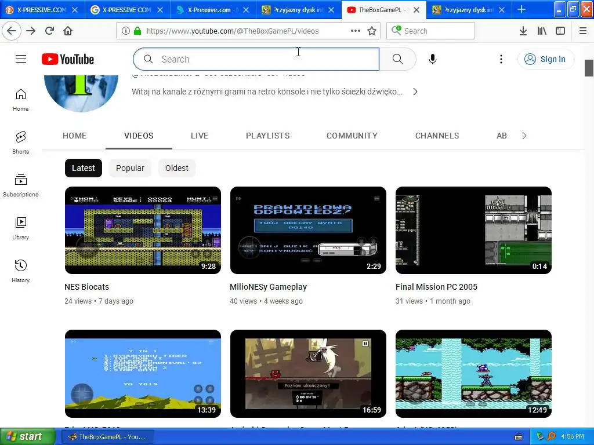Open the Windows Start menu

(28, 436)
